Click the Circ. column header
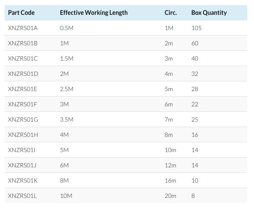Screen dimensions: 254x211 (171, 13)
